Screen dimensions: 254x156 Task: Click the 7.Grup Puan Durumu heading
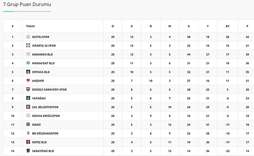pos(27,4)
